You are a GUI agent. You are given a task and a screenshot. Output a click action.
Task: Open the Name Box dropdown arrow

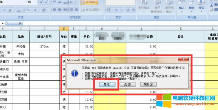pos(3,23)
